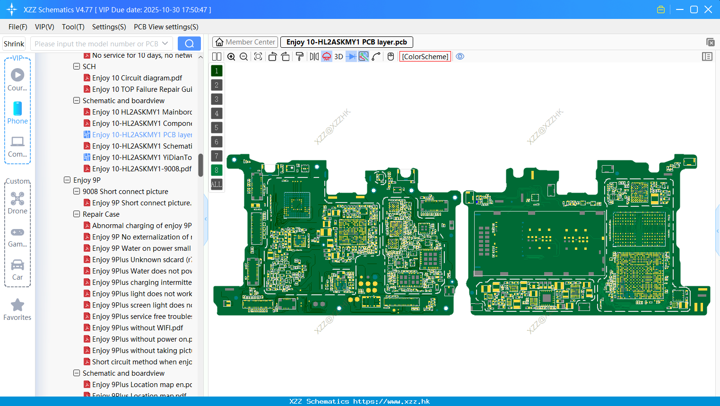Click the blue search button
Viewport: 720px width, 406px height.
tap(189, 44)
